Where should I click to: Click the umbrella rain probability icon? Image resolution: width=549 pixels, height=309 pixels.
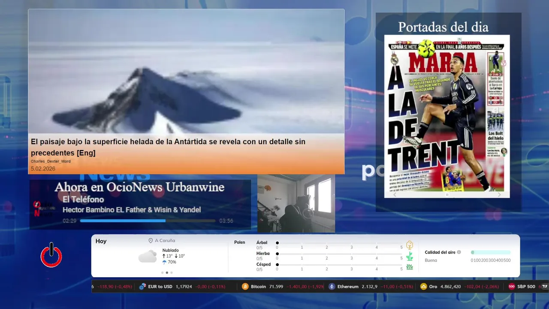(164, 262)
